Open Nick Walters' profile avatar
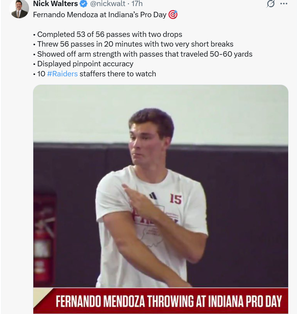The width and height of the screenshot is (300, 314). click(x=20, y=9)
